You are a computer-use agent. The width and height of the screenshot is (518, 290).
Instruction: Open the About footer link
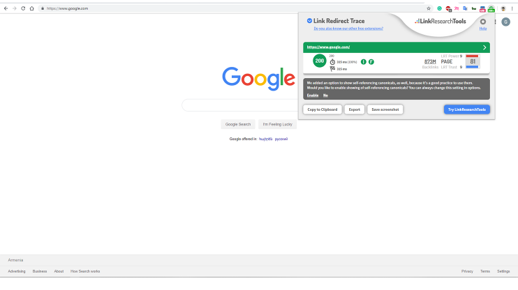[59, 271]
